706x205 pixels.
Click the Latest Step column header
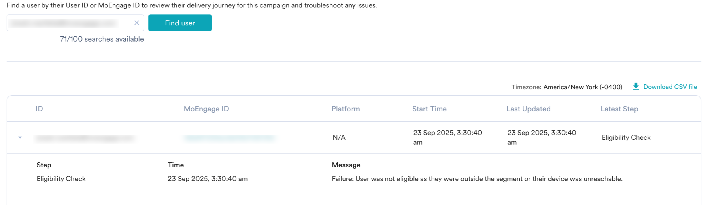(619, 109)
